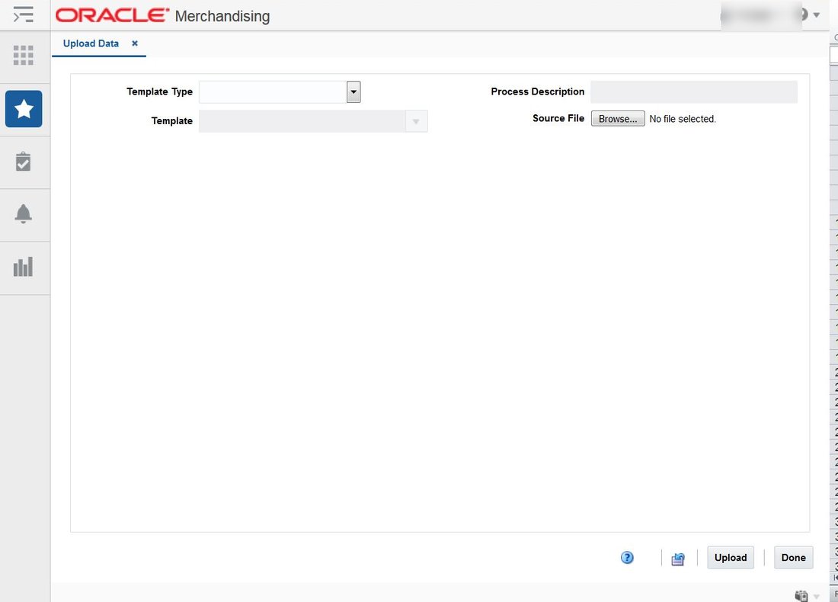The width and height of the screenshot is (838, 602).
Task: Click the Template Type input field
Action: [273, 92]
